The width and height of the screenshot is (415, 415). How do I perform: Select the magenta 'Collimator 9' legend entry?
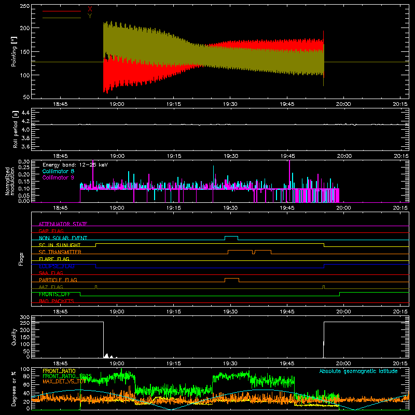58,177
